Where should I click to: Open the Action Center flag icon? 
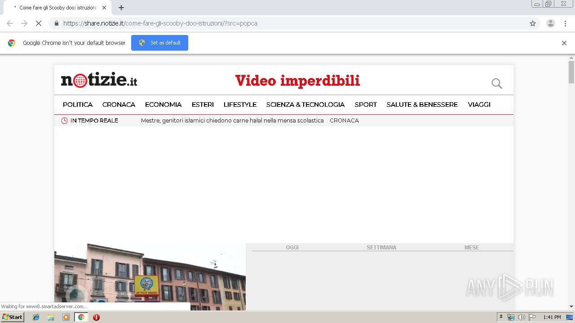(x=532, y=317)
